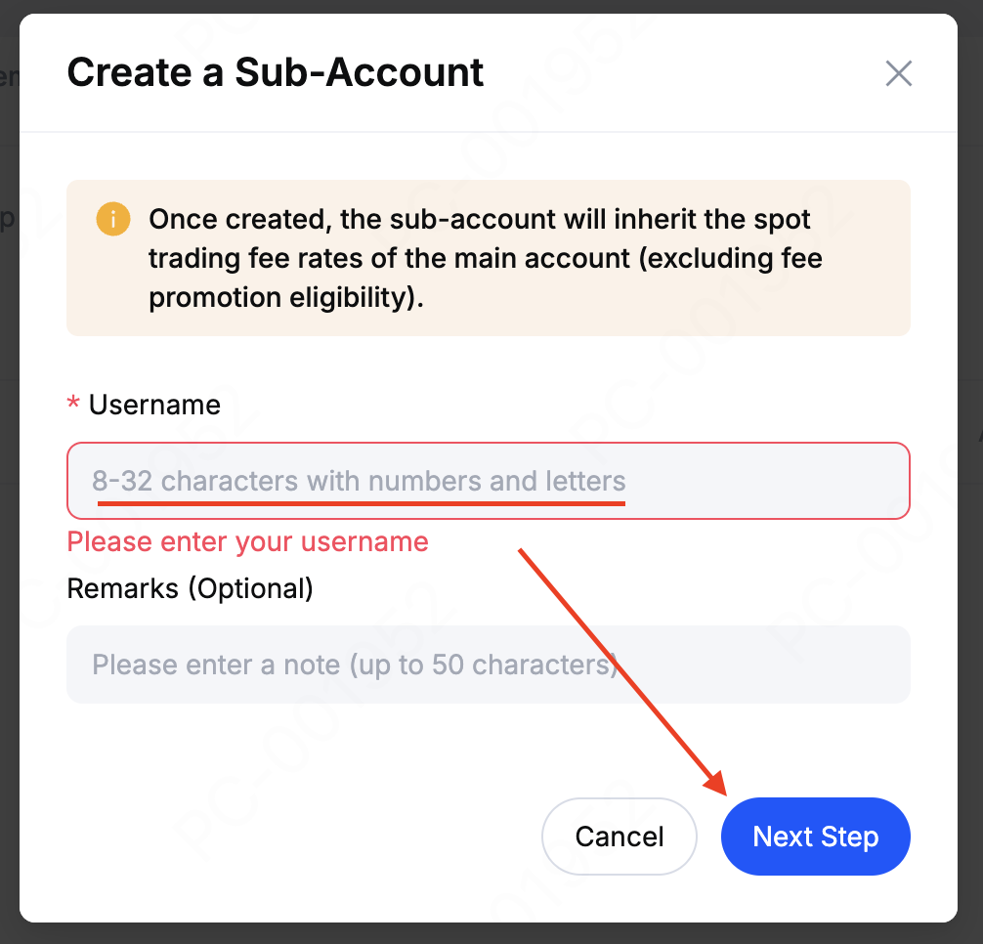The width and height of the screenshot is (983, 944).
Task: Click the "Remarks (Optional)" label
Action: click(x=190, y=588)
